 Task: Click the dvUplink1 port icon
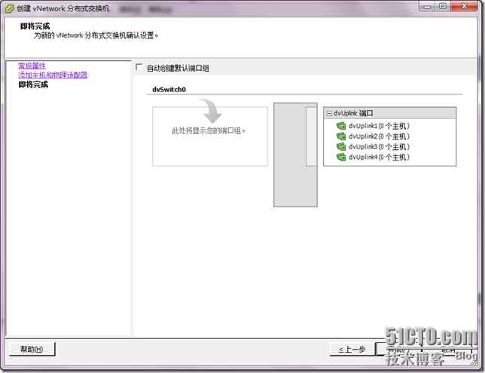[341, 126]
